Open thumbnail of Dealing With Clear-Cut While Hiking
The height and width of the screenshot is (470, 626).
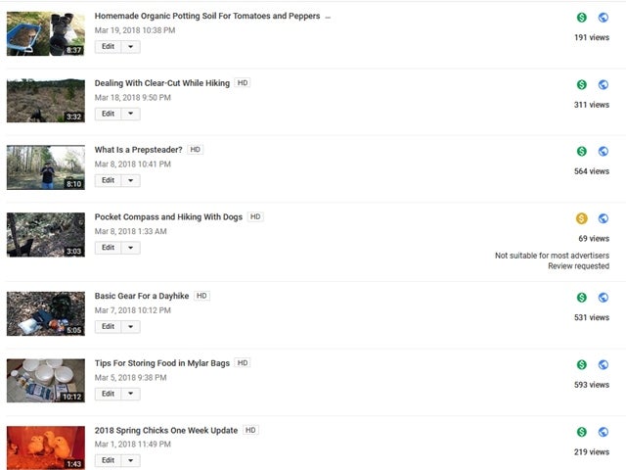(x=46, y=100)
